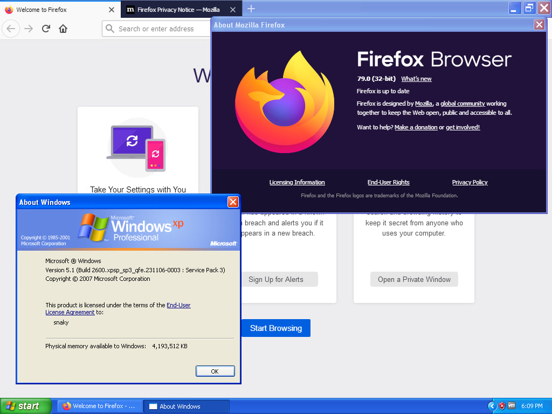Open the Windows start menu
This screenshot has width=552, height=414.
pos(26,406)
